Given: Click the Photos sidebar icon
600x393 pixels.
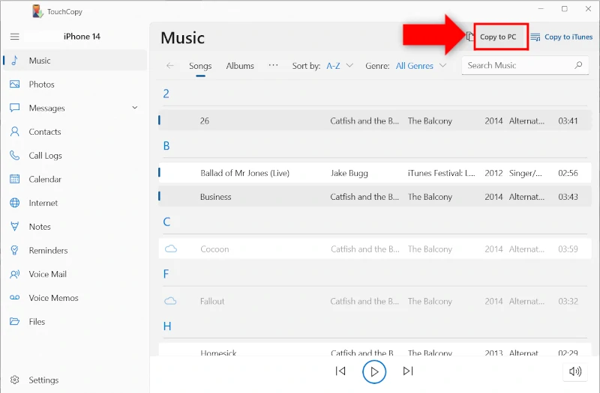Looking at the screenshot, I should click(x=14, y=85).
